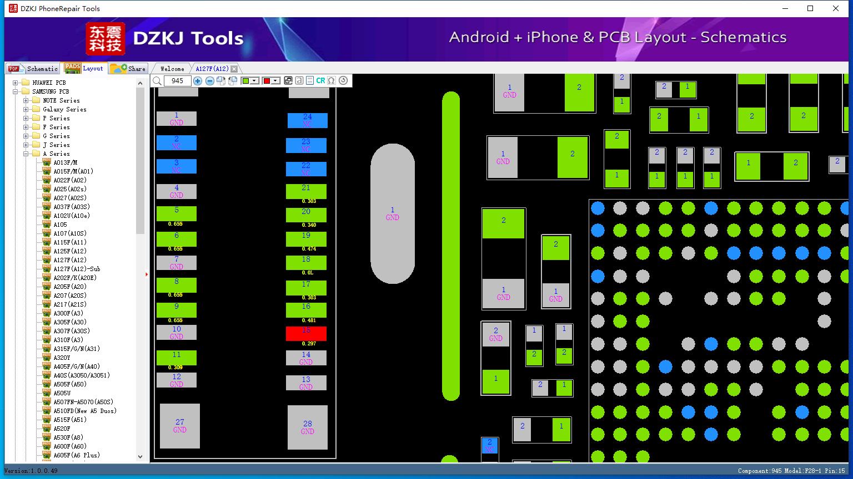
Task: Collapse the SAMSUNG PCB tree node
Action: click(x=16, y=91)
